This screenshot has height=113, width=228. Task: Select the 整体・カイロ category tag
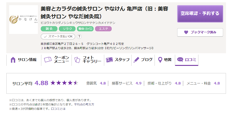coord(85,29)
